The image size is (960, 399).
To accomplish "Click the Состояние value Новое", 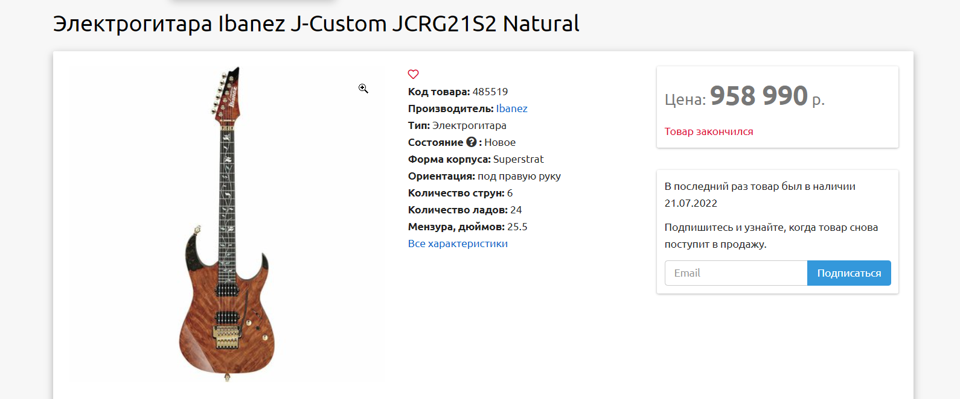I will click(x=499, y=142).
